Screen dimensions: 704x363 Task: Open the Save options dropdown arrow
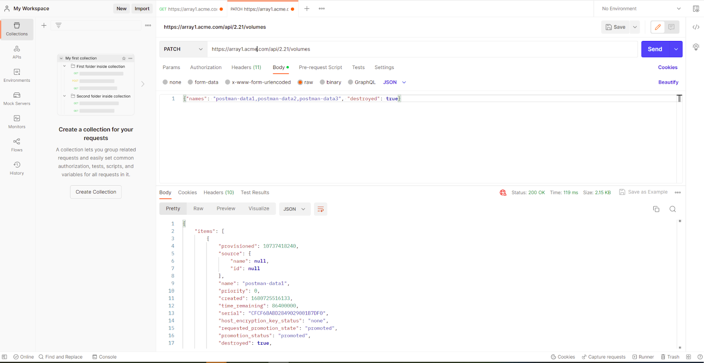(x=635, y=27)
